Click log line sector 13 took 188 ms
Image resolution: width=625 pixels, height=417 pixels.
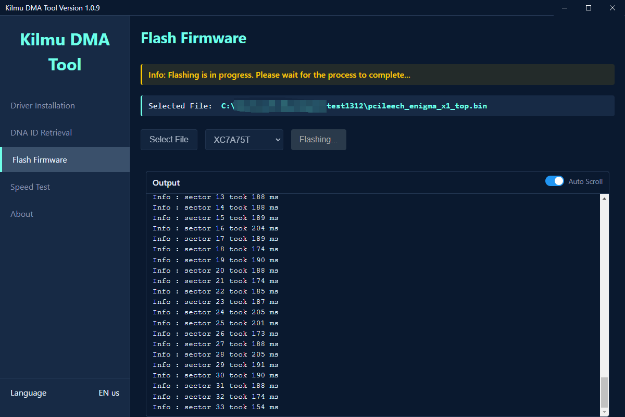tap(216, 197)
